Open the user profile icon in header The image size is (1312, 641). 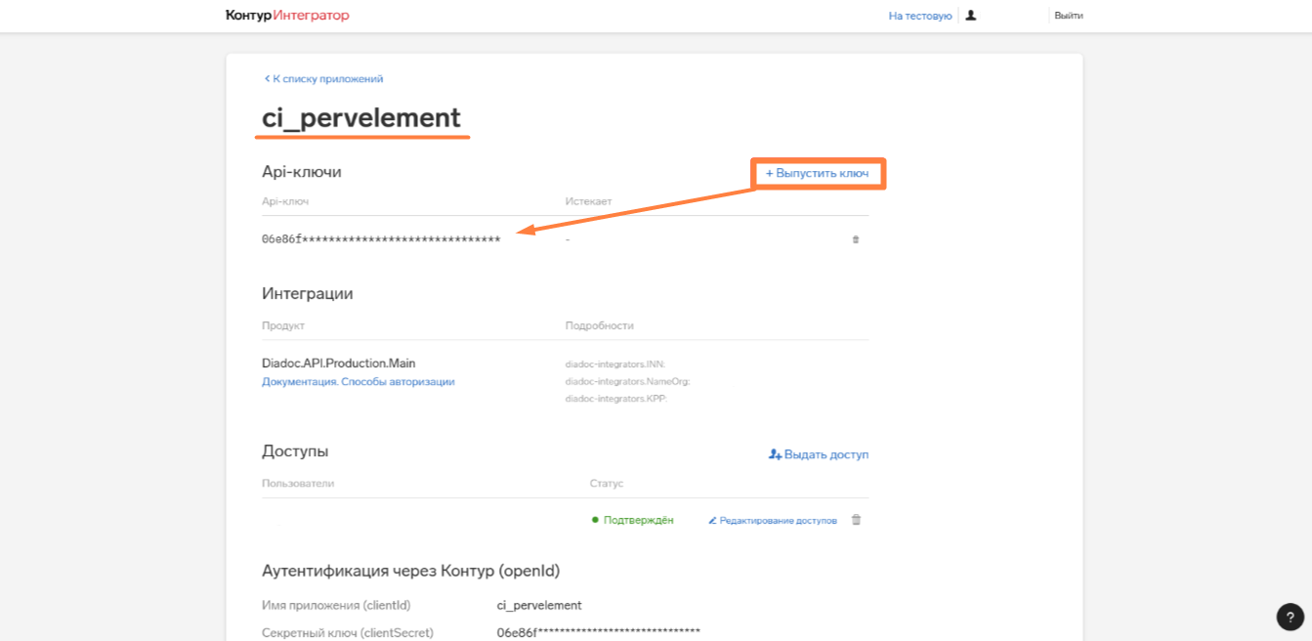click(971, 16)
